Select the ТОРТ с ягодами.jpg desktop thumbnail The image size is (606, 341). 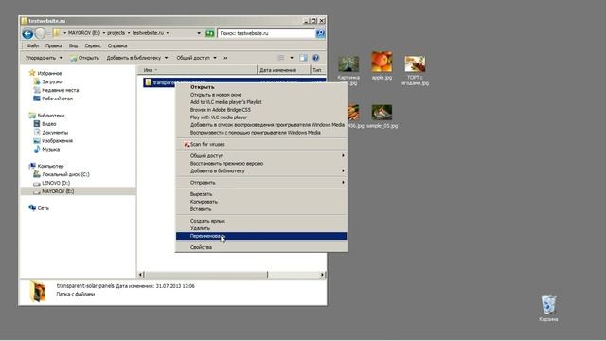(415, 70)
